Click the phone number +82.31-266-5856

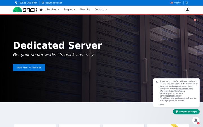(26, 3)
